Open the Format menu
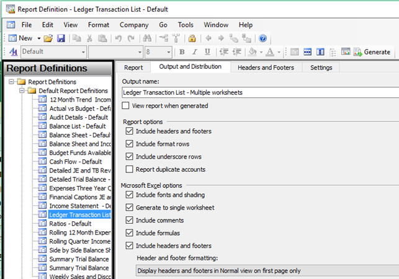 98,25
